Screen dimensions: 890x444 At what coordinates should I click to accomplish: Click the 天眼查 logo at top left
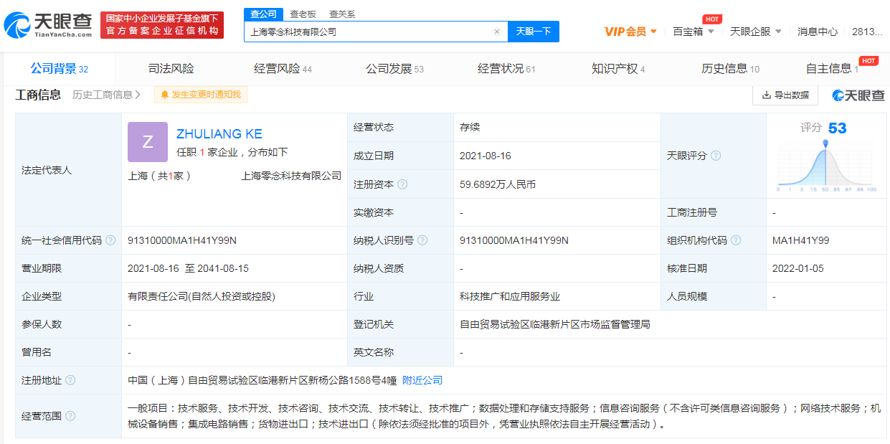click(47, 26)
